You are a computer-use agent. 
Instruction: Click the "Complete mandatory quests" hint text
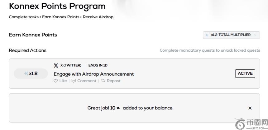point(210,50)
